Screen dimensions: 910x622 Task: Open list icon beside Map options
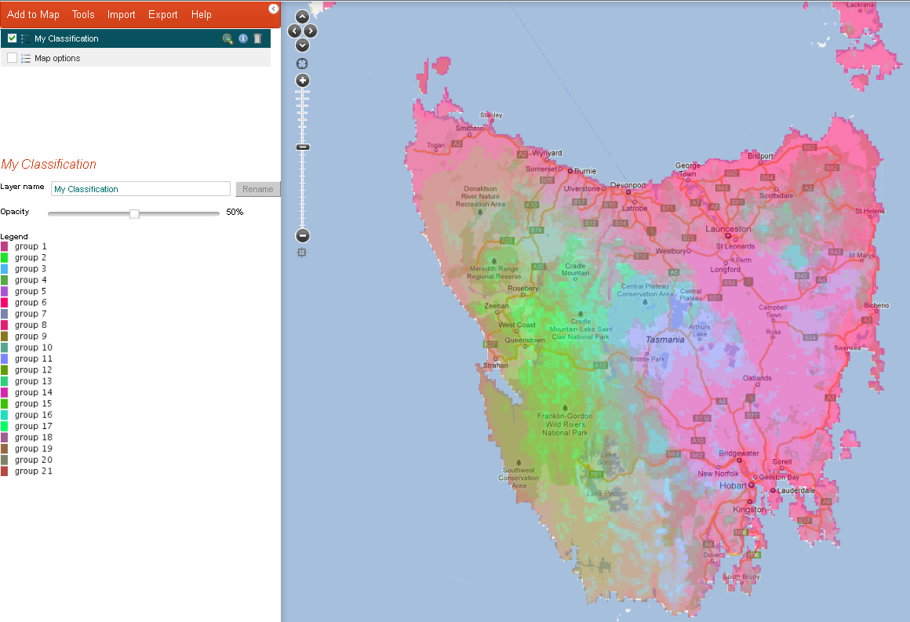pyautogui.click(x=26, y=59)
